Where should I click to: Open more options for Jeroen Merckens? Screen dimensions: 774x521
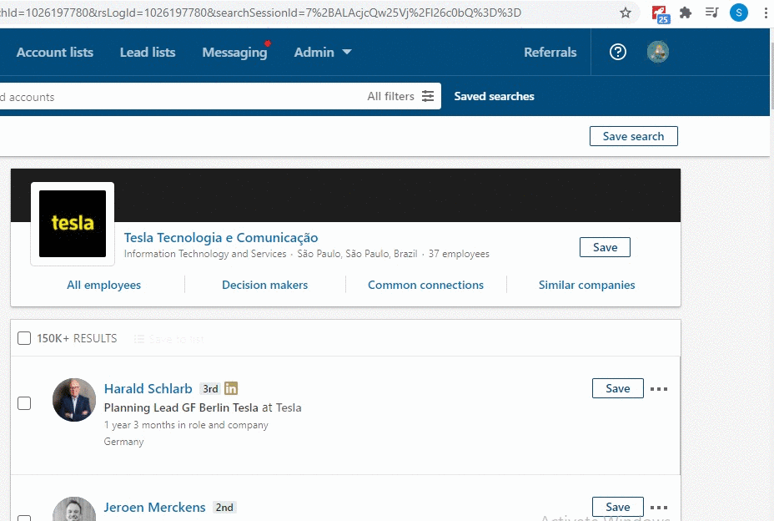coord(659,508)
